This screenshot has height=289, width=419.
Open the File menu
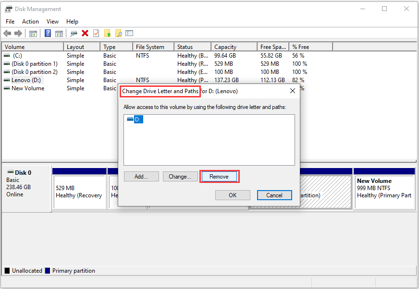[x=10, y=22]
